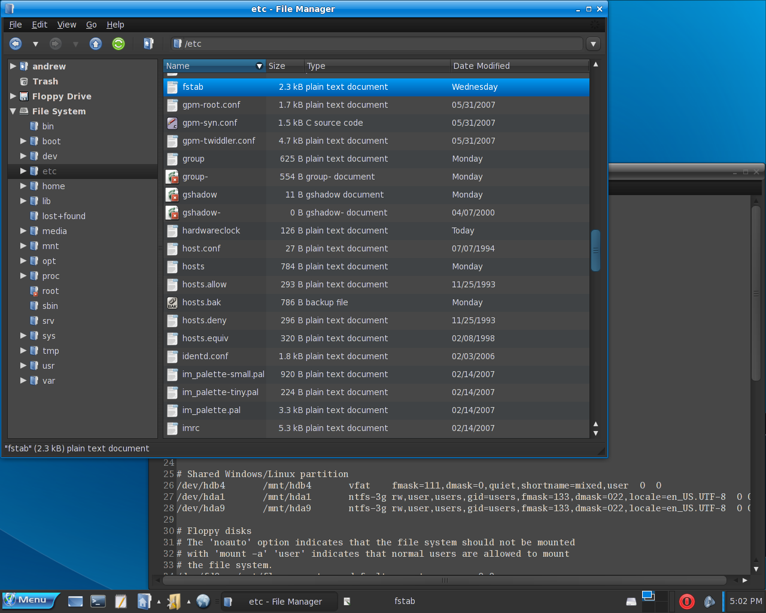Select Trash in the side tree
Screen dimensions: 766x613
tap(45, 81)
